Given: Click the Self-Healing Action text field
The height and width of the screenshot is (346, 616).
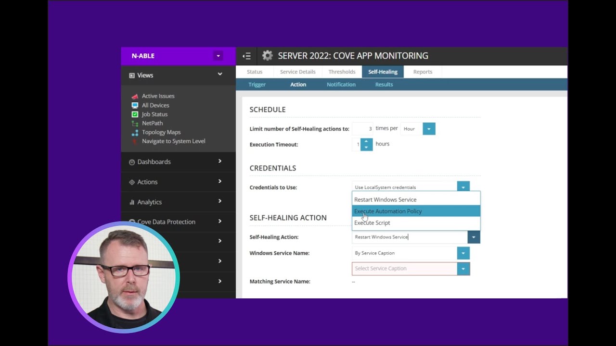Looking at the screenshot, I should 410,237.
